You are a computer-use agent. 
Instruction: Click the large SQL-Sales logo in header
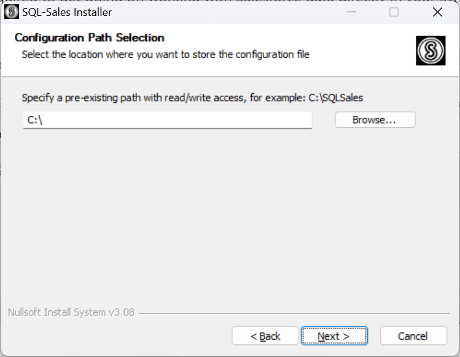click(431, 50)
